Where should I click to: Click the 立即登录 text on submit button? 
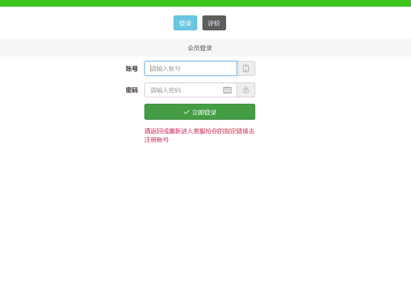(x=204, y=112)
